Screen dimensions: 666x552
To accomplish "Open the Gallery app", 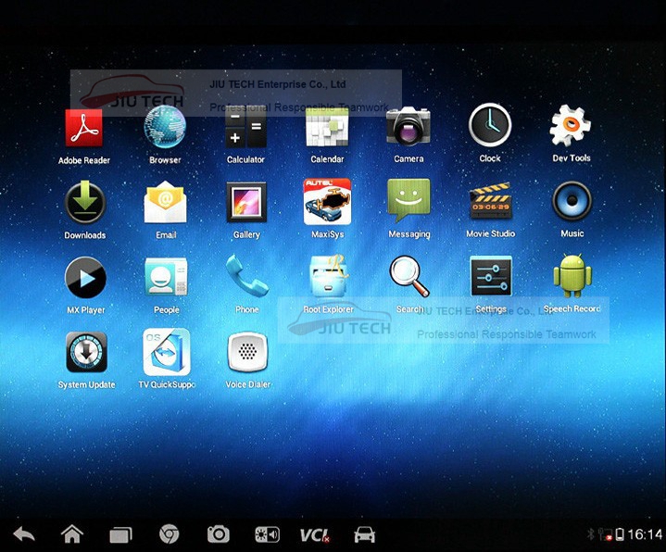I will (x=246, y=202).
